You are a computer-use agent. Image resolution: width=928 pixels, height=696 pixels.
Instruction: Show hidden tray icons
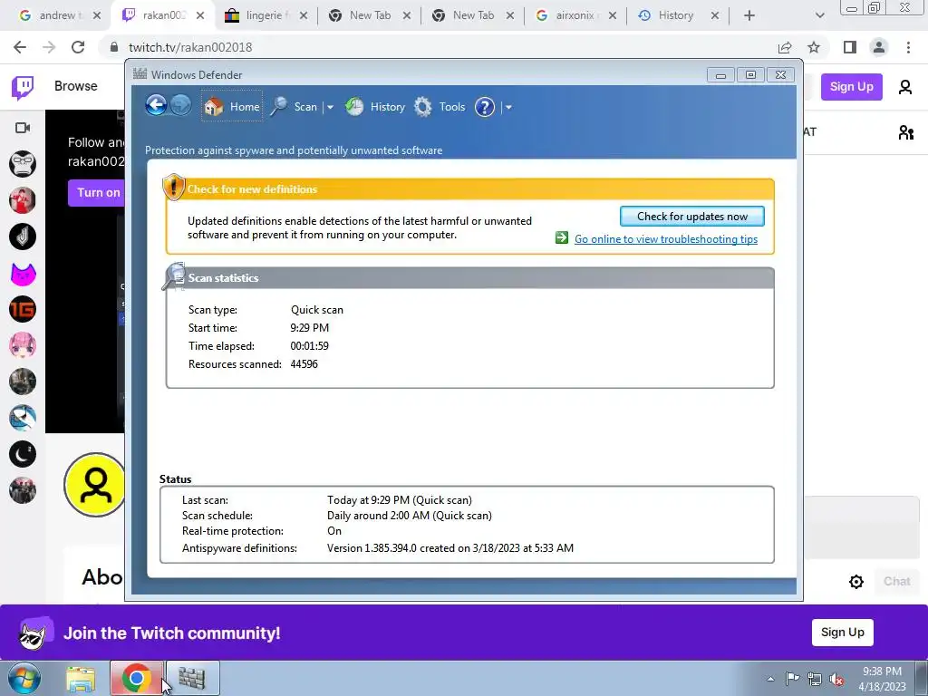click(x=770, y=679)
